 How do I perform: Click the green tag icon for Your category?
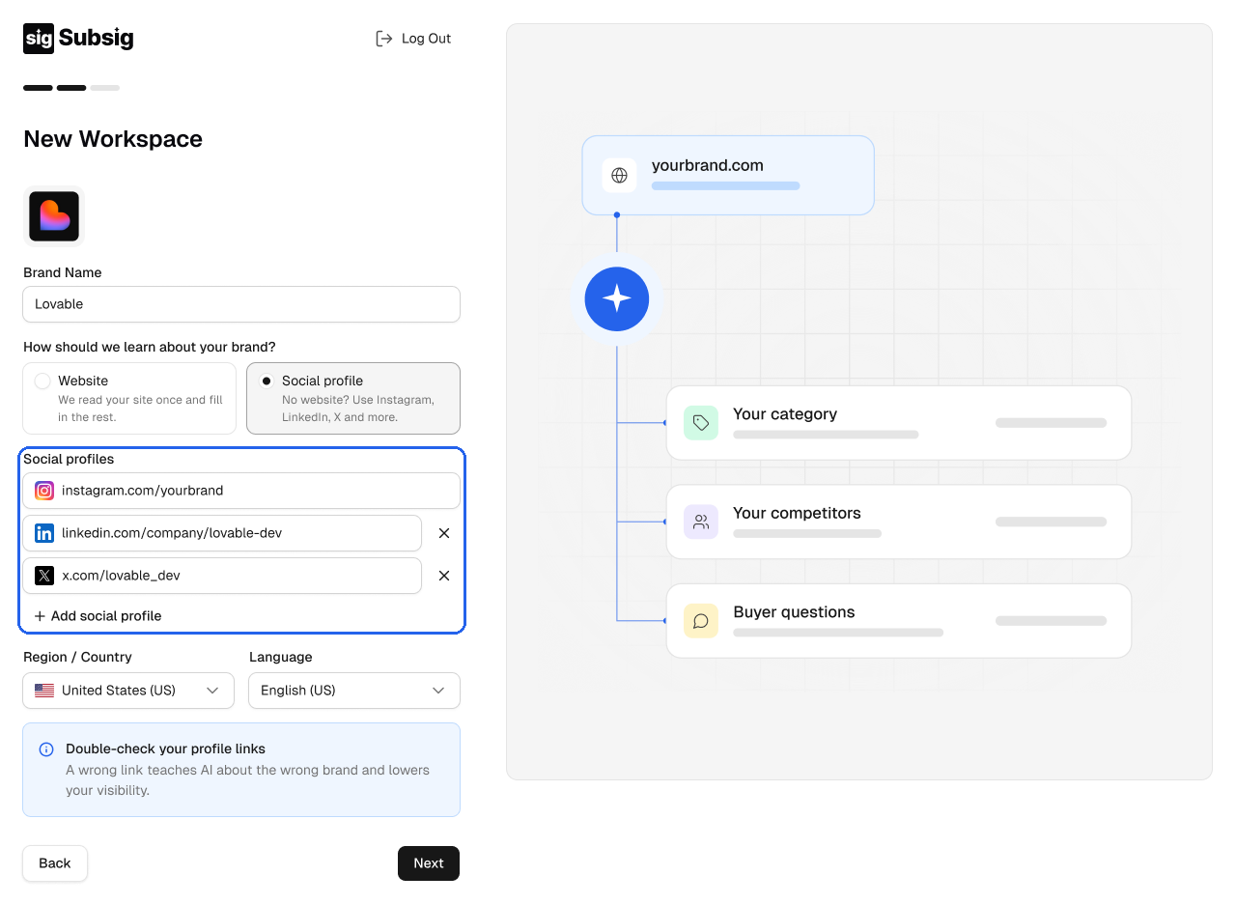(701, 423)
